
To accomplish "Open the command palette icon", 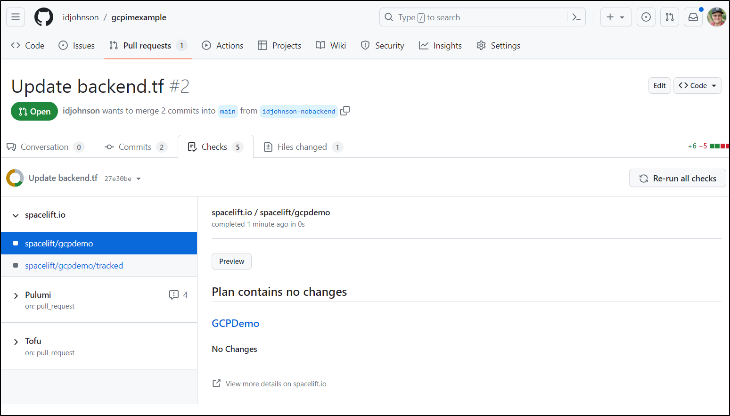I will 576,17.
